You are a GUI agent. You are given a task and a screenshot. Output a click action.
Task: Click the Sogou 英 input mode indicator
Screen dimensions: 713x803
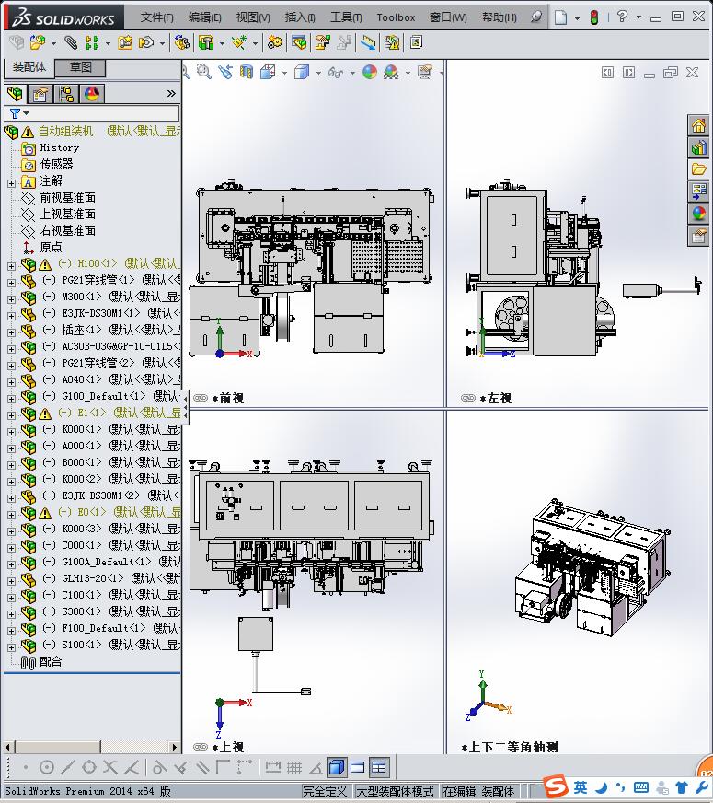click(x=580, y=786)
